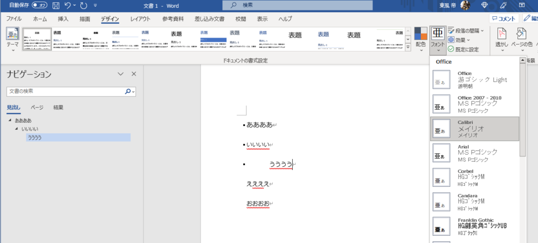Collapse the ああああ heading in navigation
Image resolution: width=538 pixels, height=243 pixels.
tap(11, 120)
